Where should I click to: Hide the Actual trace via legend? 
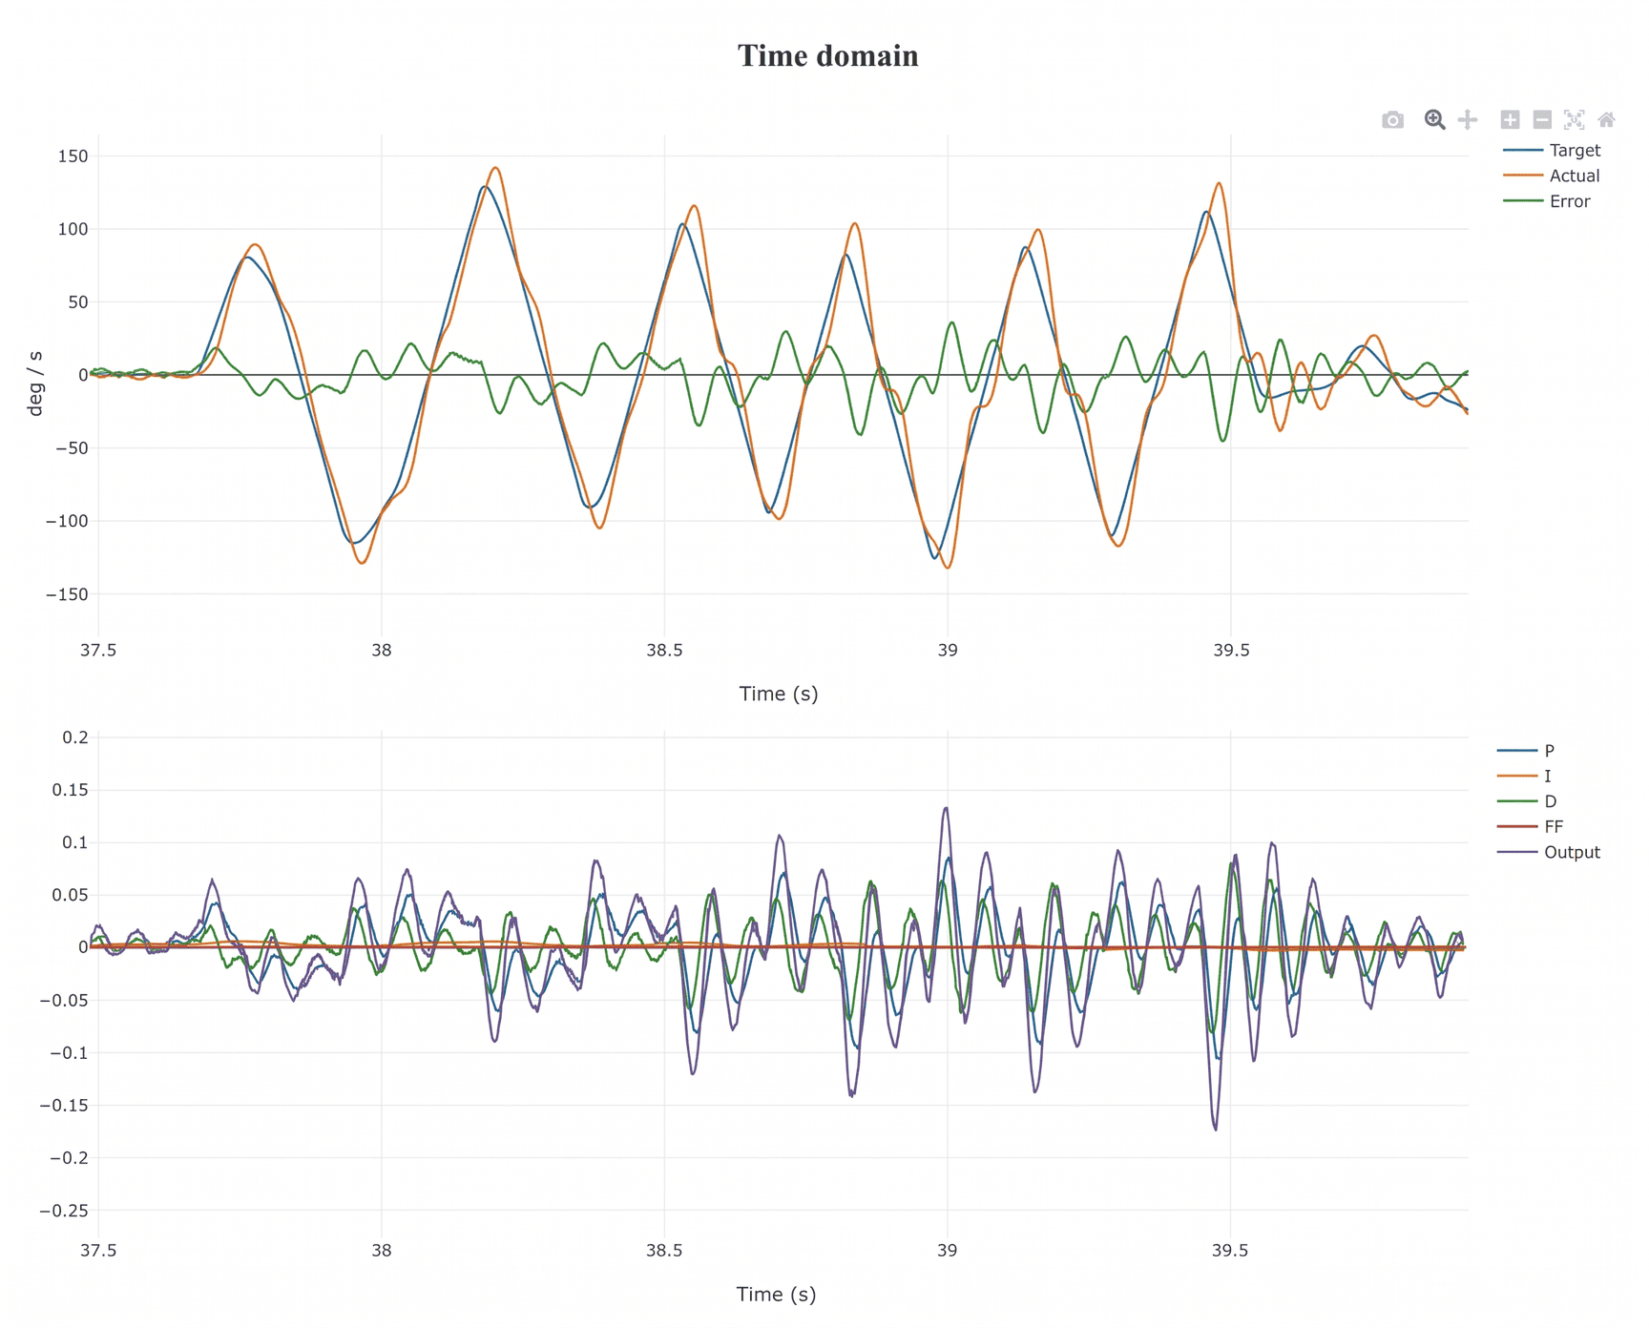coord(1552,176)
